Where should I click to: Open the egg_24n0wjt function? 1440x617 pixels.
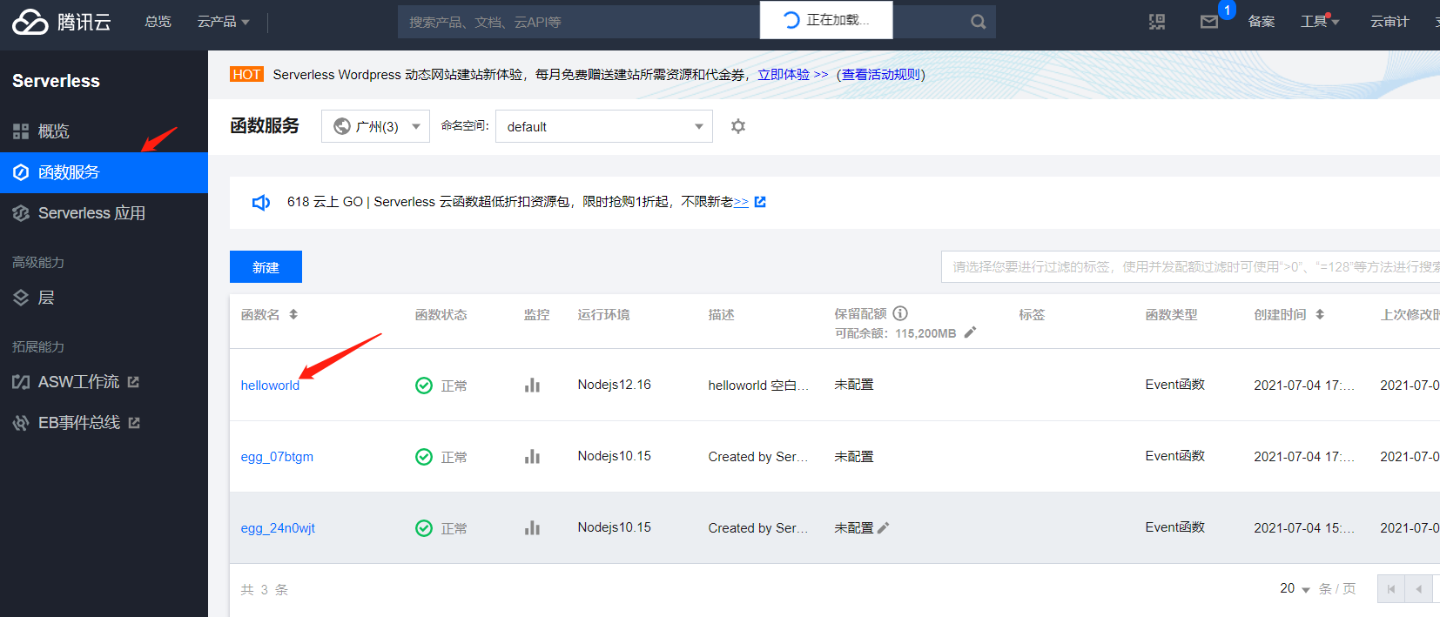pos(278,528)
